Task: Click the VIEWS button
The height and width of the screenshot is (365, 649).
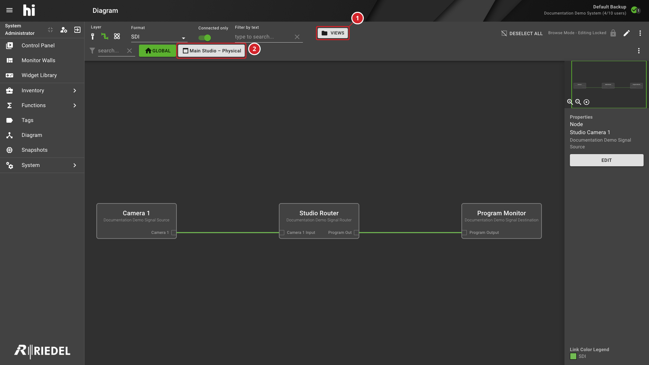Action: pos(333,33)
